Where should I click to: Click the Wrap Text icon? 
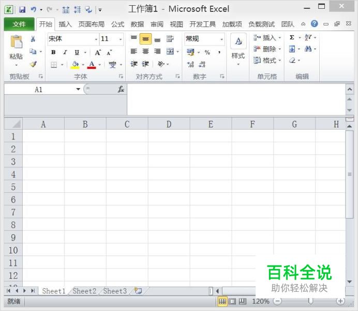click(x=170, y=39)
